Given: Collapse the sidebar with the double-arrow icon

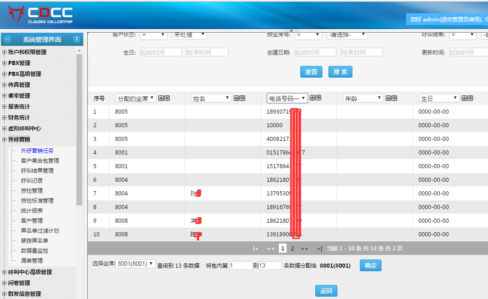Looking at the screenshot, I should point(8,40).
